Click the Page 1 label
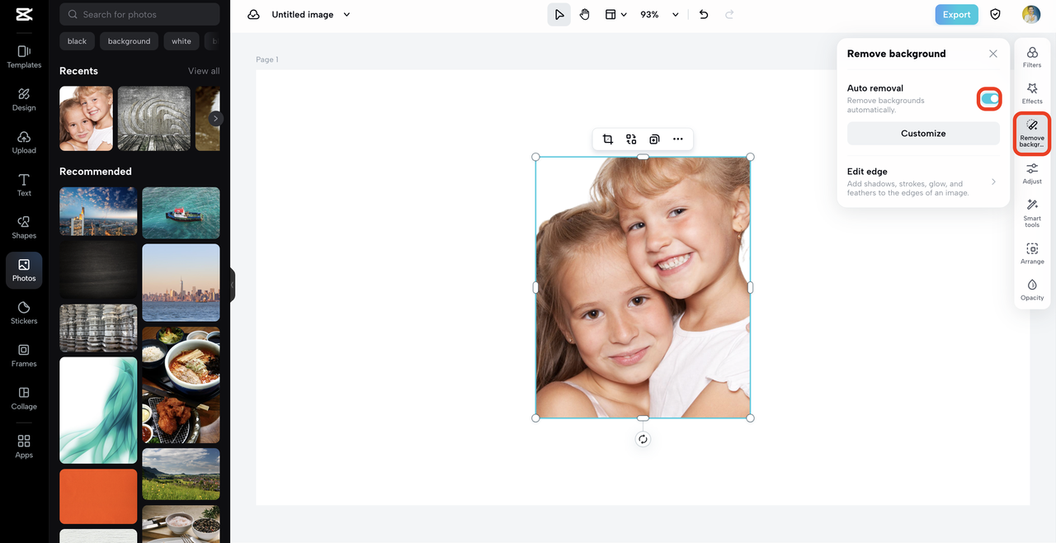 click(x=267, y=59)
